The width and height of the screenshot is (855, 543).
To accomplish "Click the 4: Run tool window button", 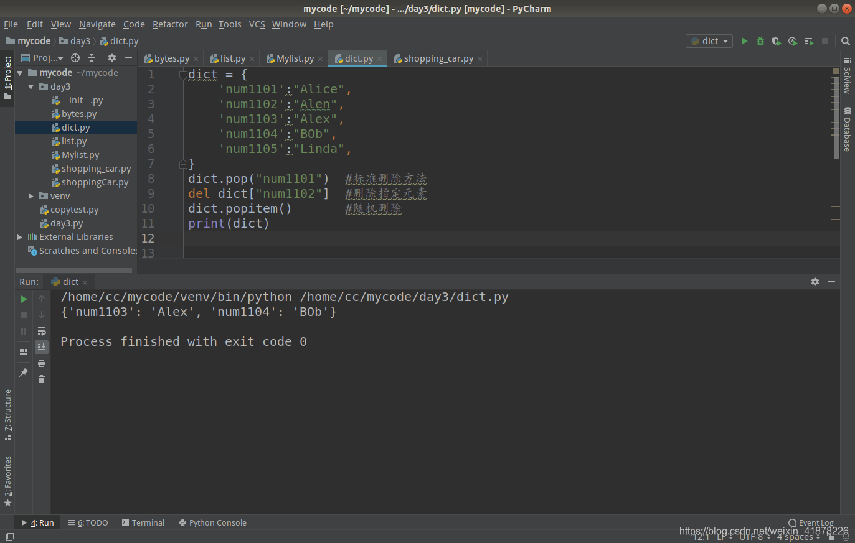I will (37, 523).
